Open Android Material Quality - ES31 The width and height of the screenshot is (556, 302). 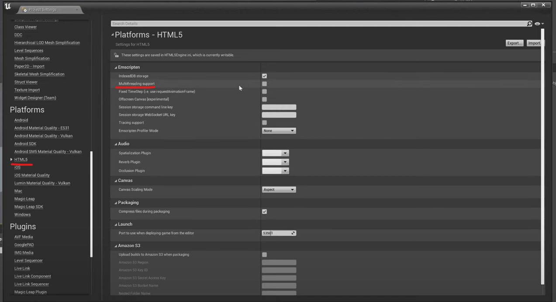point(41,128)
